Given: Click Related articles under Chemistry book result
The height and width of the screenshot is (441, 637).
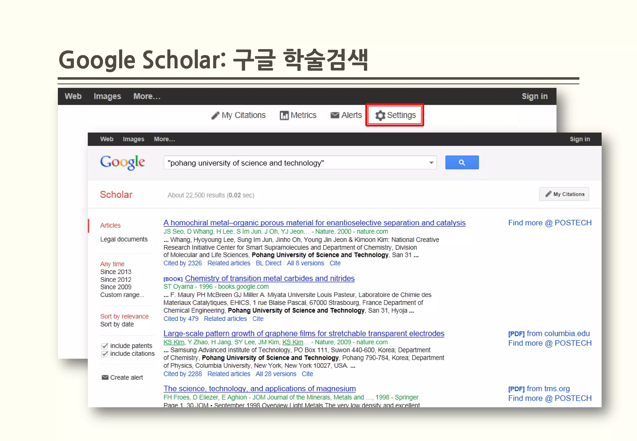Looking at the screenshot, I should click(225, 318).
